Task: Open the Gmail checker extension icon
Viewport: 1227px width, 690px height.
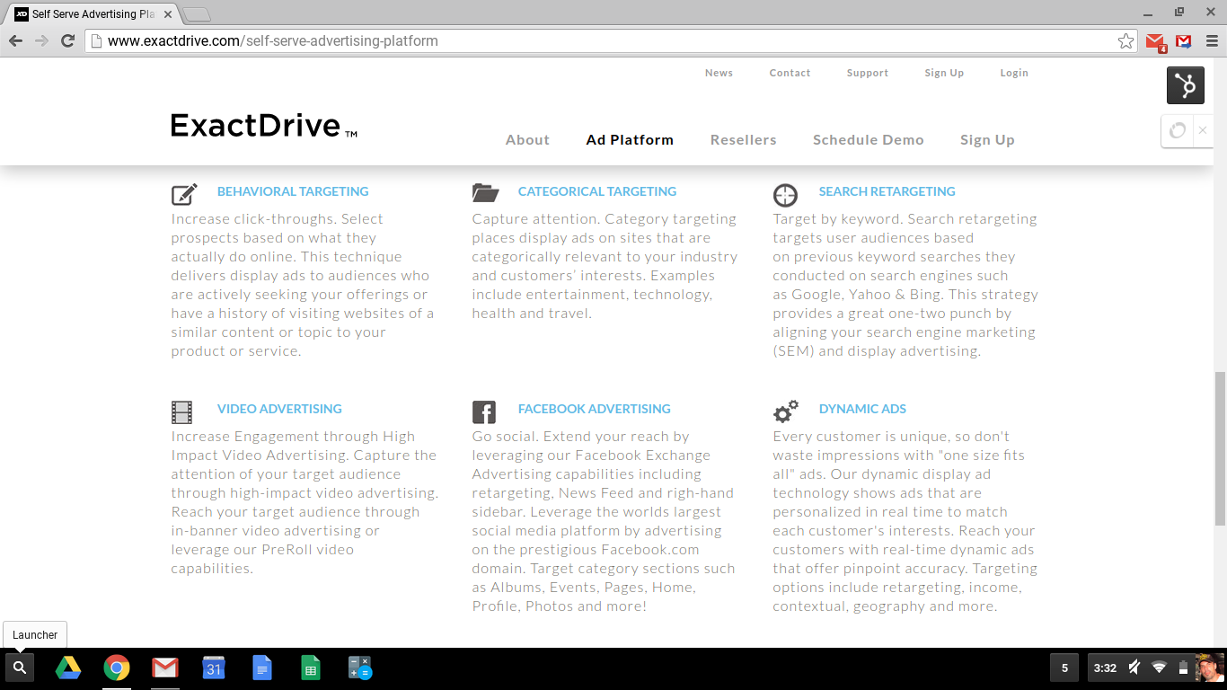Action: coord(1156,41)
